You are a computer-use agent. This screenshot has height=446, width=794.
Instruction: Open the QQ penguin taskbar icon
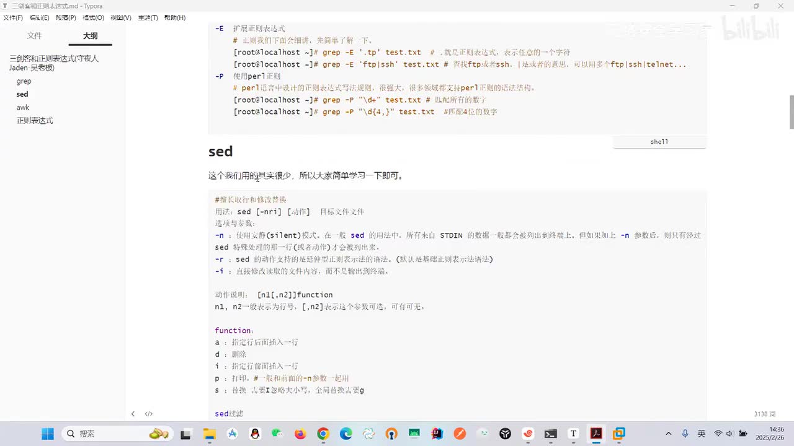coord(255,434)
